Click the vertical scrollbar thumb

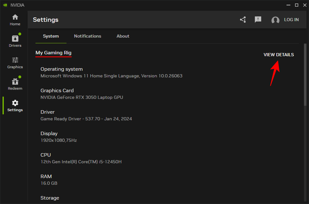(305, 75)
